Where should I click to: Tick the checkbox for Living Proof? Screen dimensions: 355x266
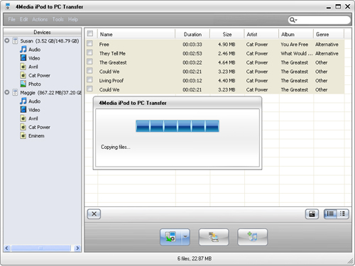(89, 79)
